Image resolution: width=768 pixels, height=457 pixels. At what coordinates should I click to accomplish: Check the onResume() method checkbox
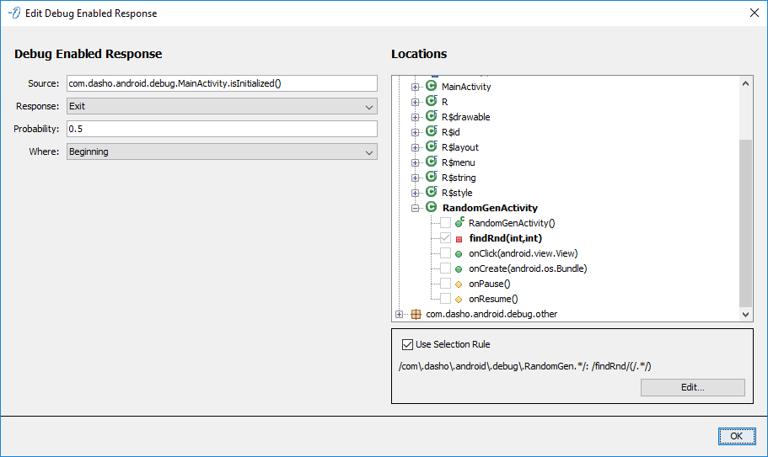[x=445, y=299]
